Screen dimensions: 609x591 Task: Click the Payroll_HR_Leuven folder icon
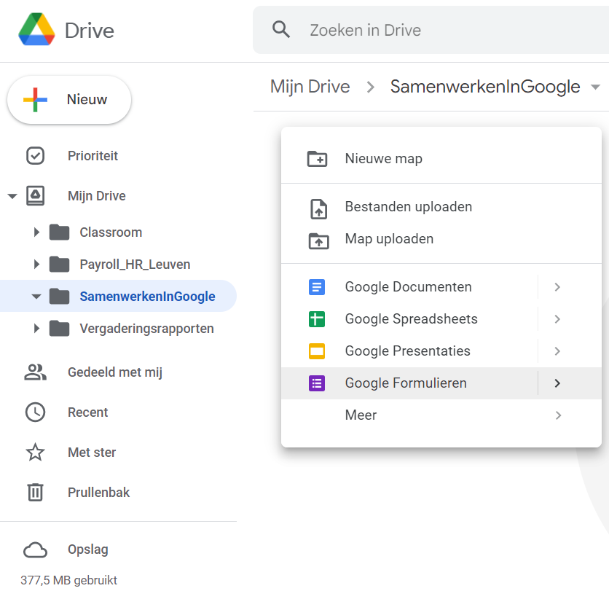point(60,265)
